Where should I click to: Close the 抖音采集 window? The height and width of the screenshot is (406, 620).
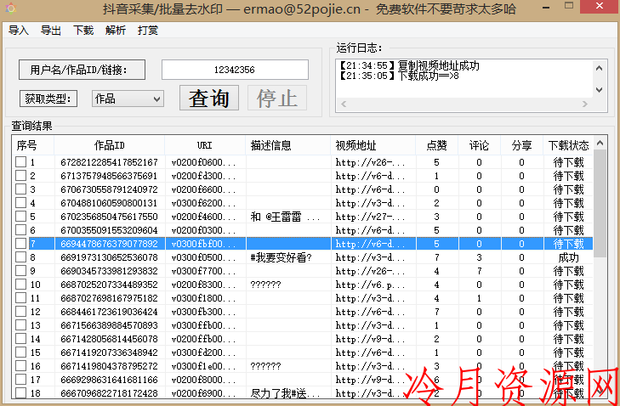point(600,6)
